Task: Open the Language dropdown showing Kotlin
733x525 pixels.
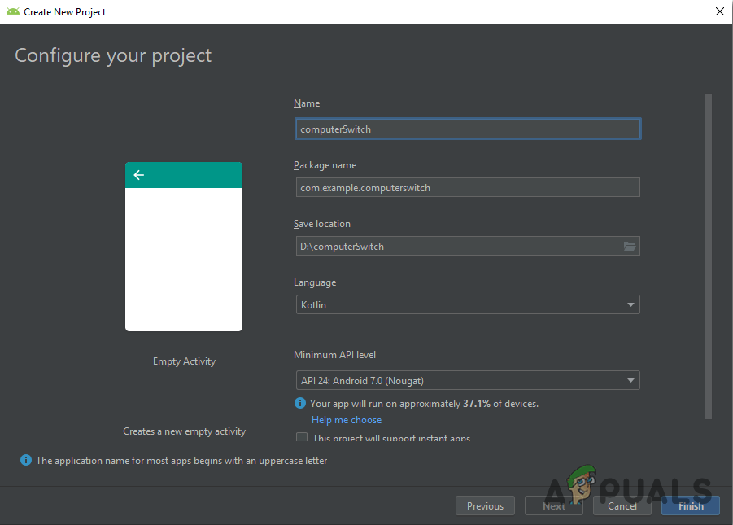Action: point(468,304)
